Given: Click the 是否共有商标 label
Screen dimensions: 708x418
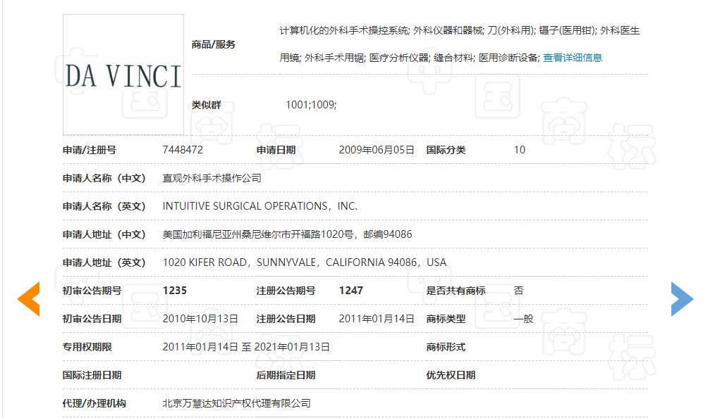Looking at the screenshot, I should coord(456,291).
